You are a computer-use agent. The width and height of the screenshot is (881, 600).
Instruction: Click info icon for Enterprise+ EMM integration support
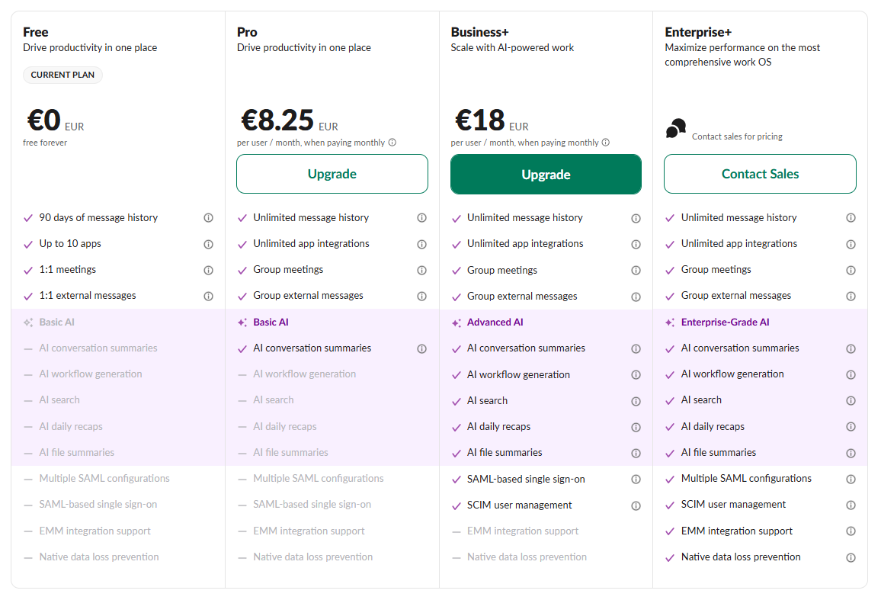pyautogui.click(x=851, y=532)
